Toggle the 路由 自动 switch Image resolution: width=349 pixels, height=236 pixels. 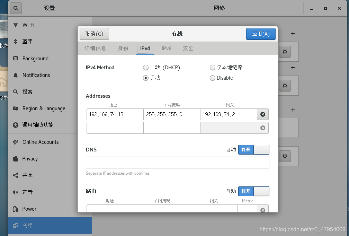[254, 191]
